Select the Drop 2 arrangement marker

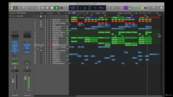[91, 18]
